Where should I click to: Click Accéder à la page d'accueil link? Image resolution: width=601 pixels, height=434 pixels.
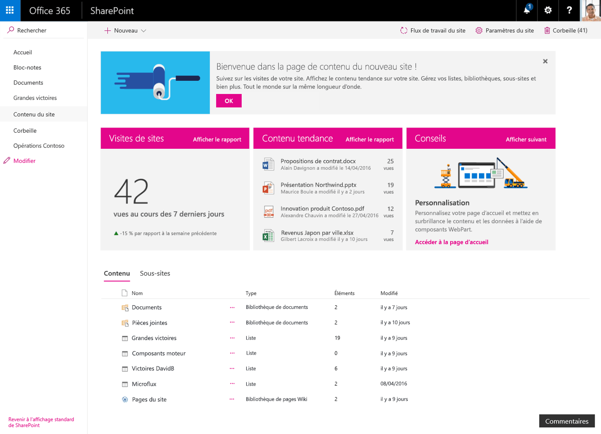451,242
